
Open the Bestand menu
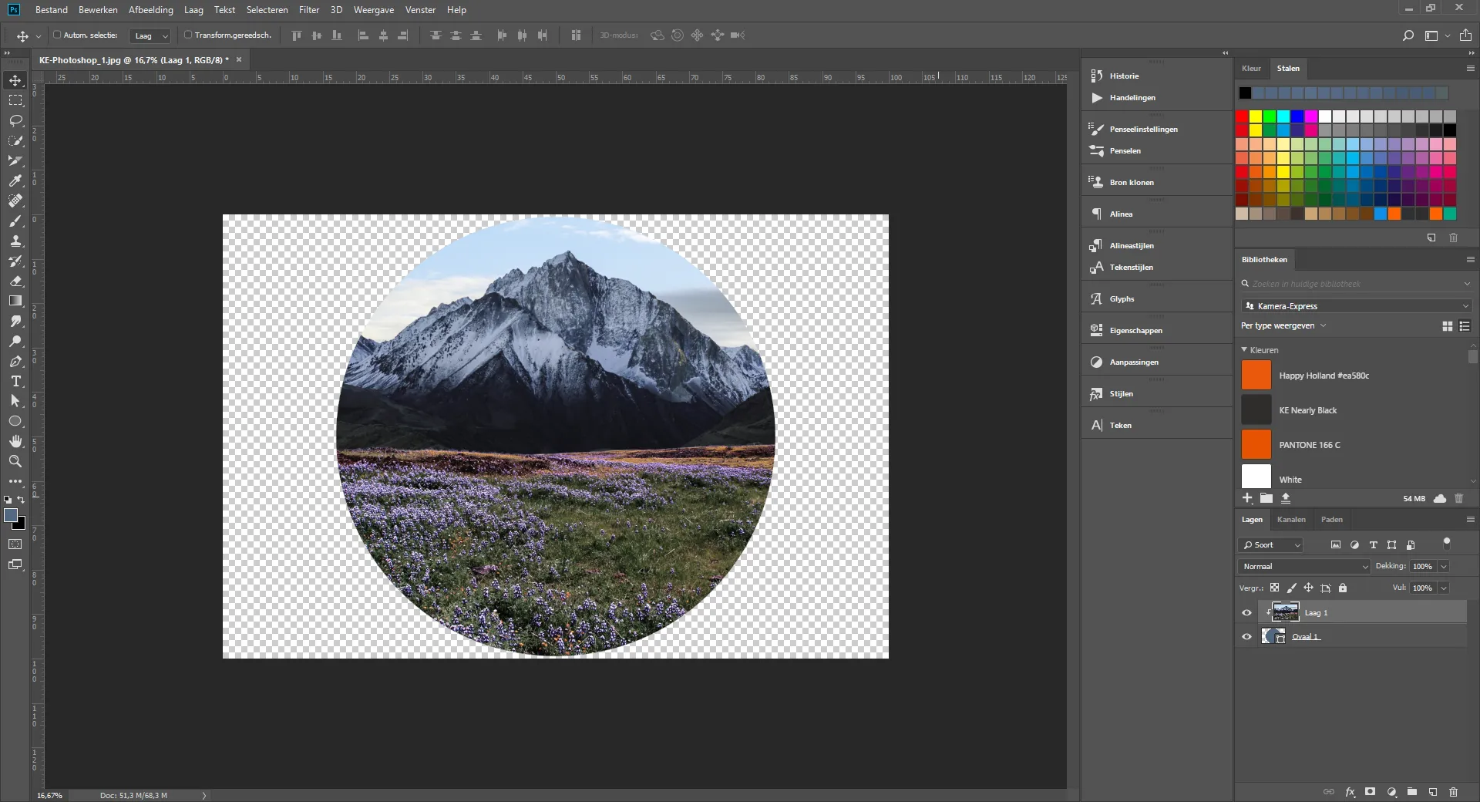(x=52, y=10)
